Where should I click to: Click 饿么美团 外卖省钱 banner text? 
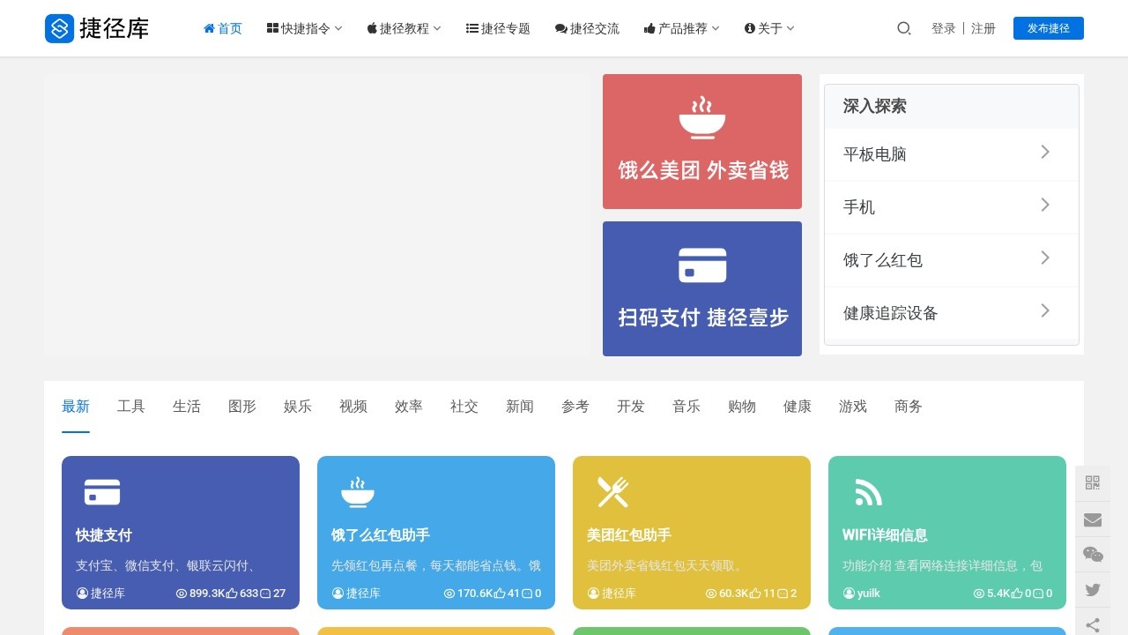(702, 170)
